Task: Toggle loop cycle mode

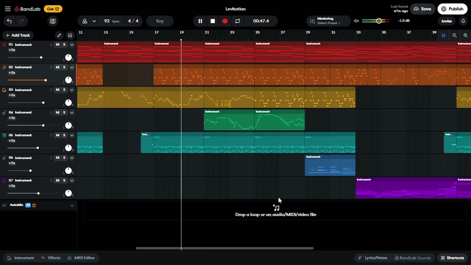Action: tap(237, 21)
